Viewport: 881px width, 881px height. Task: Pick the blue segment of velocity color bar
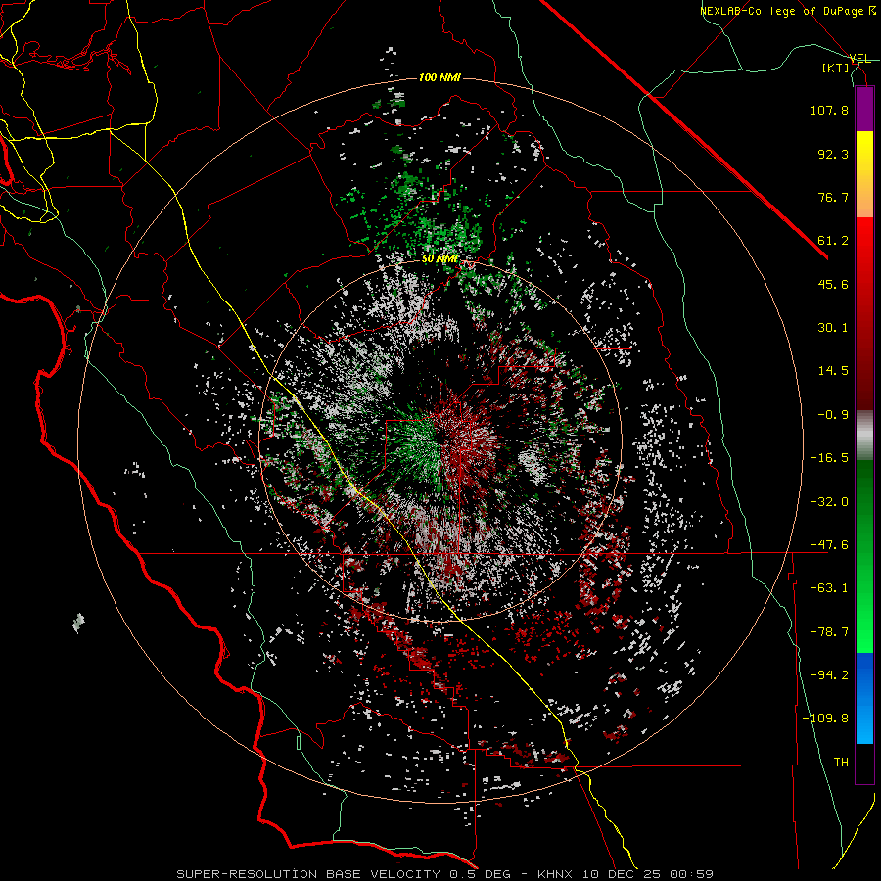point(864,698)
